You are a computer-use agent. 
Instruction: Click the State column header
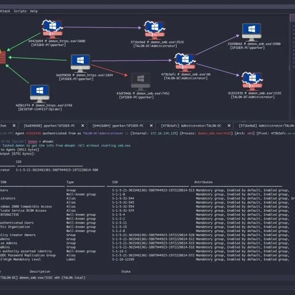[126, 272]
